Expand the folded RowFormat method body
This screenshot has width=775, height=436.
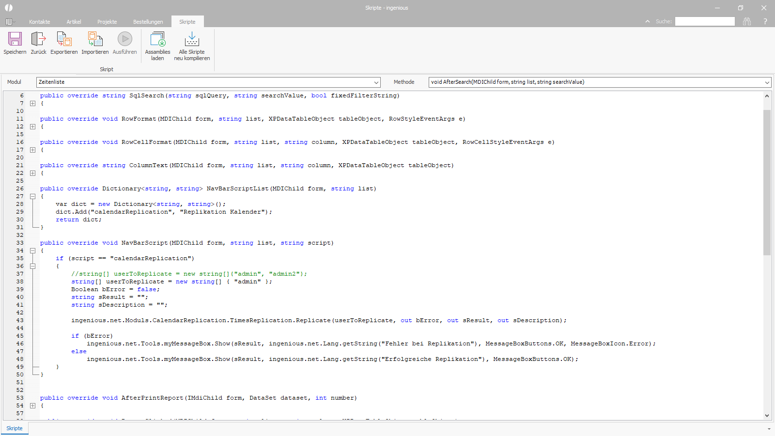[x=32, y=126]
